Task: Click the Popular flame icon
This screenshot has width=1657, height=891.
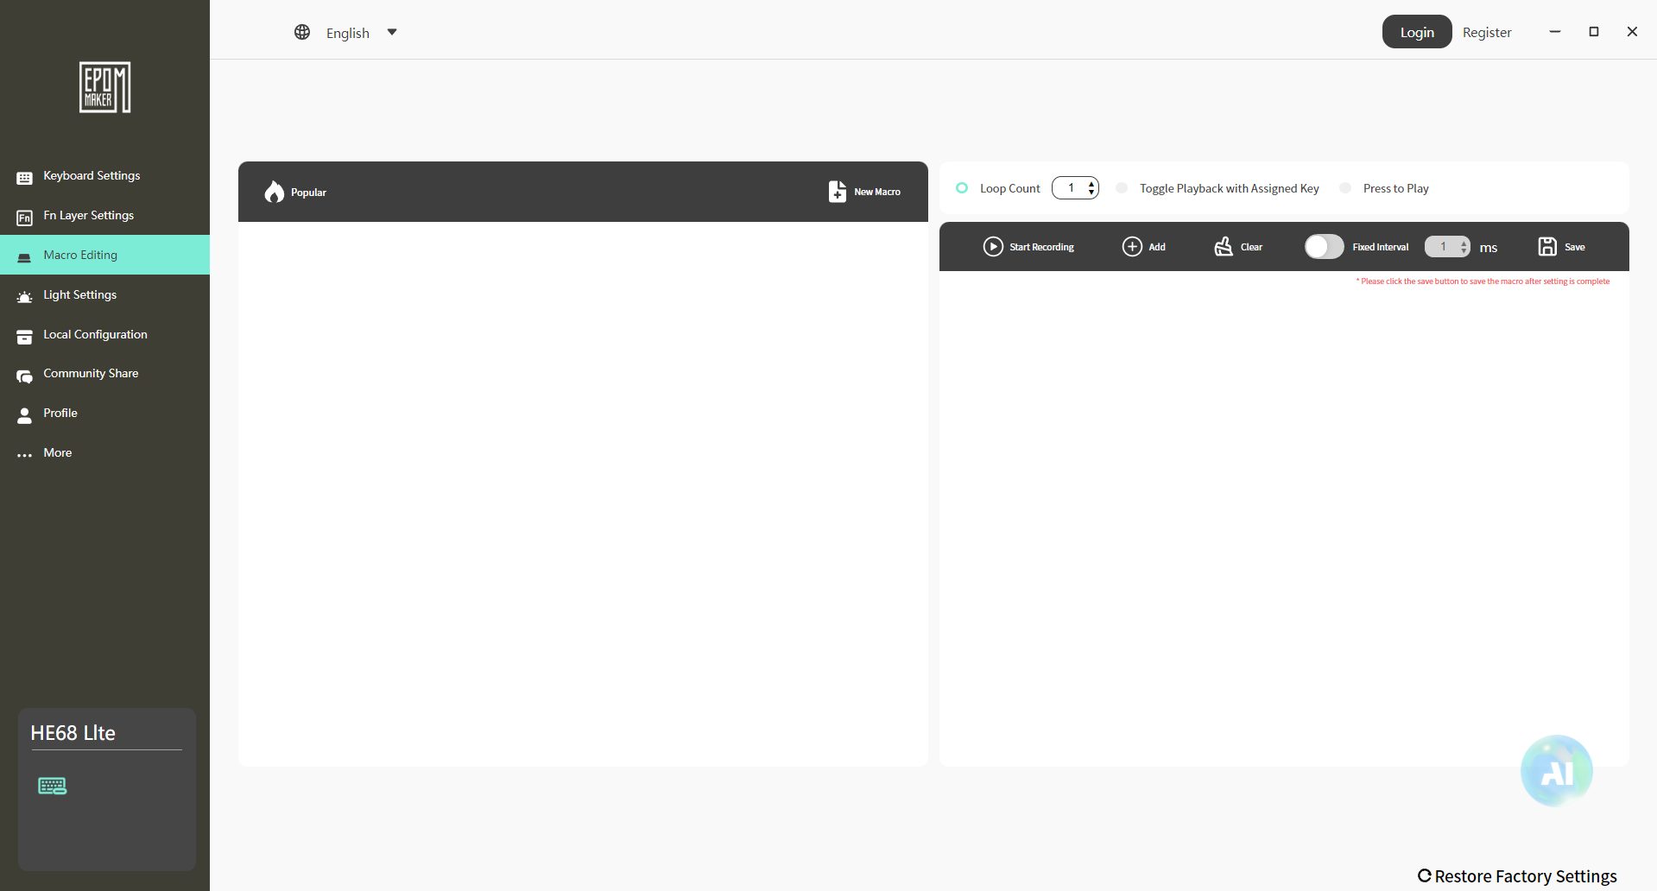Action: pyautogui.click(x=275, y=192)
